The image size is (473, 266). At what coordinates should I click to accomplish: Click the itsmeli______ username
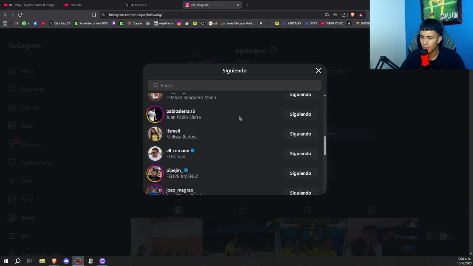pos(180,131)
